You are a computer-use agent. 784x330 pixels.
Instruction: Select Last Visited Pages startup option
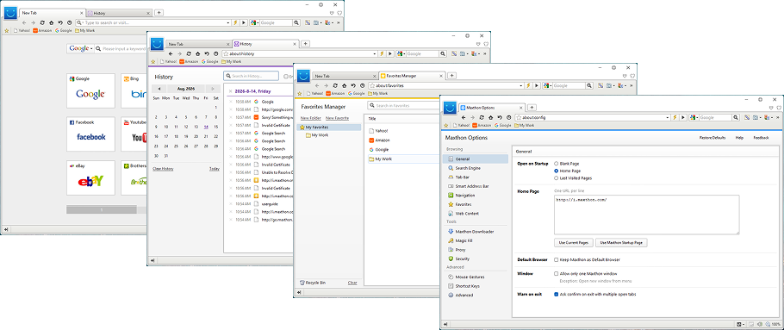click(x=557, y=178)
